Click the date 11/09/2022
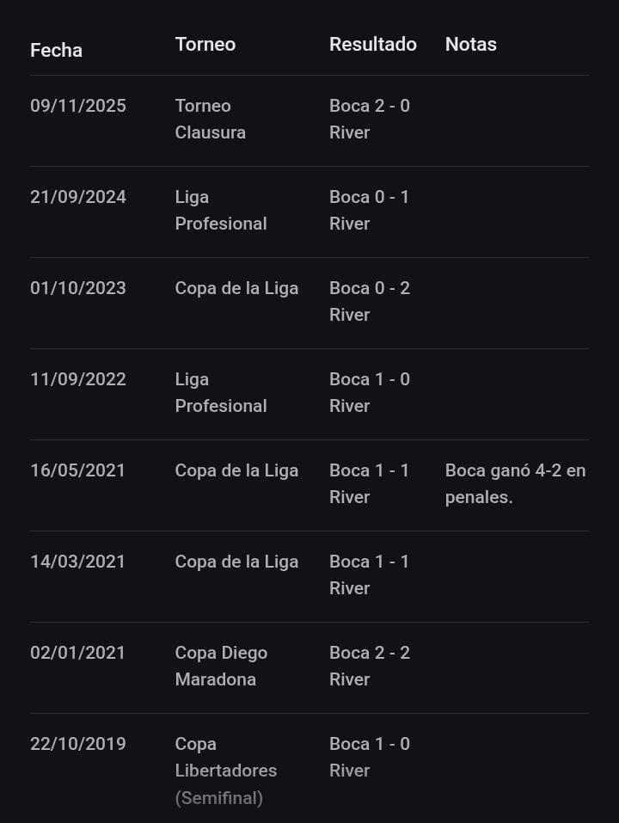 pos(77,379)
